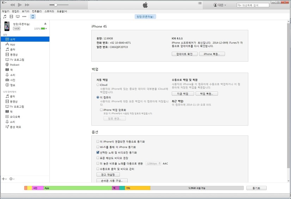Viewport: 291px width, 199px height.
Task: Click the iPhone device thumbnail in sidebar
Action: coord(7,26)
